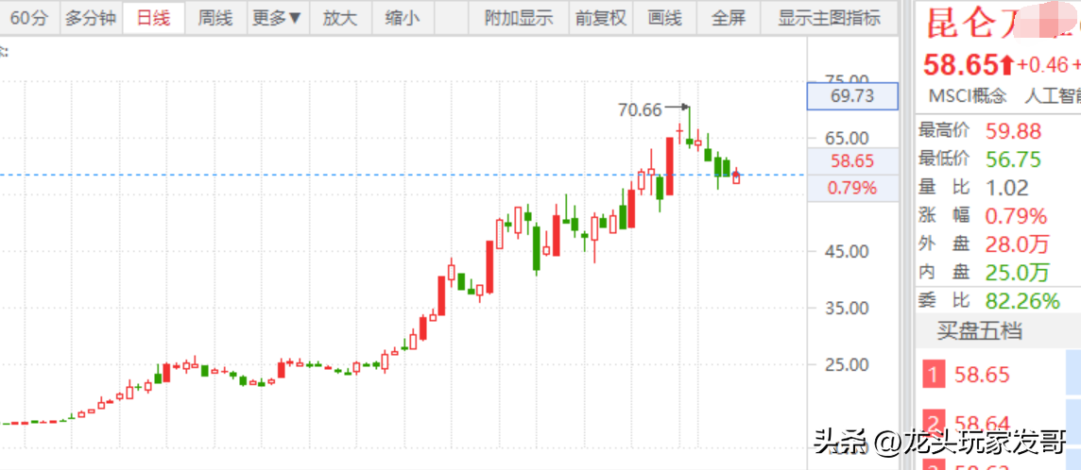
Task: Click the 最低价 value 56.75
Action: 1013,159
